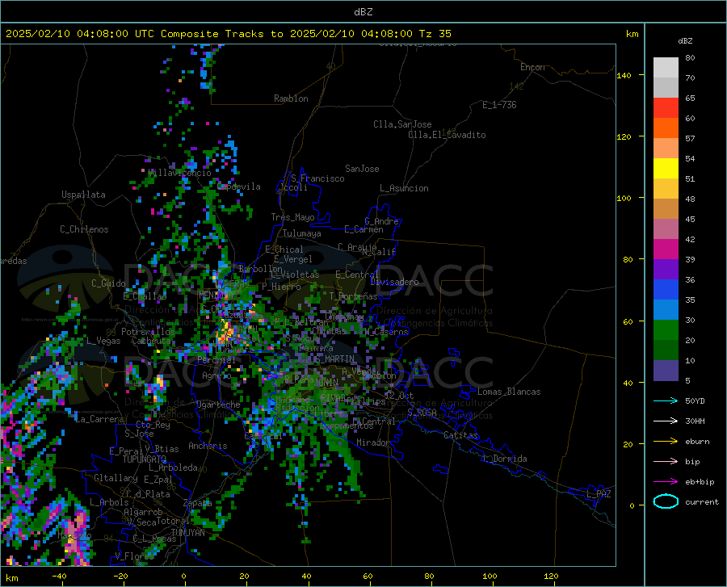Click the cyan 50YD arrow legend icon
The width and height of the screenshot is (727, 587).
point(666,400)
